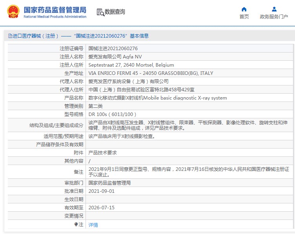The height and width of the screenshot is (234, 295).
Task: Click the 型号规格 row label
Action: tap(74, 114)
